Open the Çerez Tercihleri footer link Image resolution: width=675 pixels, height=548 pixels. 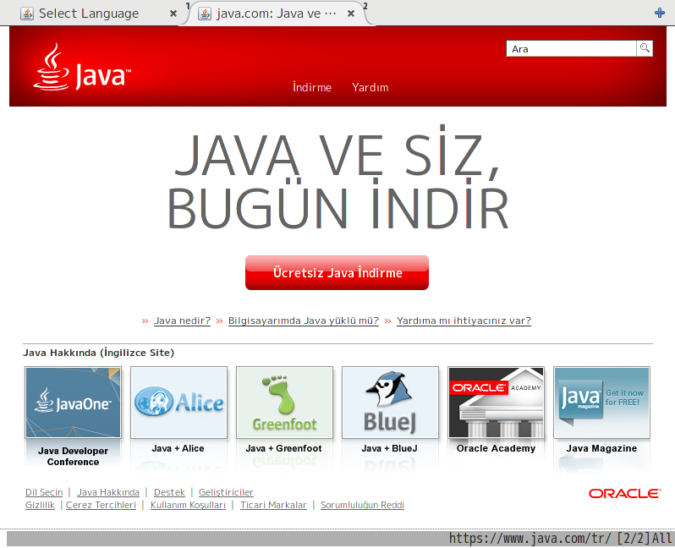(x=101, y=505)
